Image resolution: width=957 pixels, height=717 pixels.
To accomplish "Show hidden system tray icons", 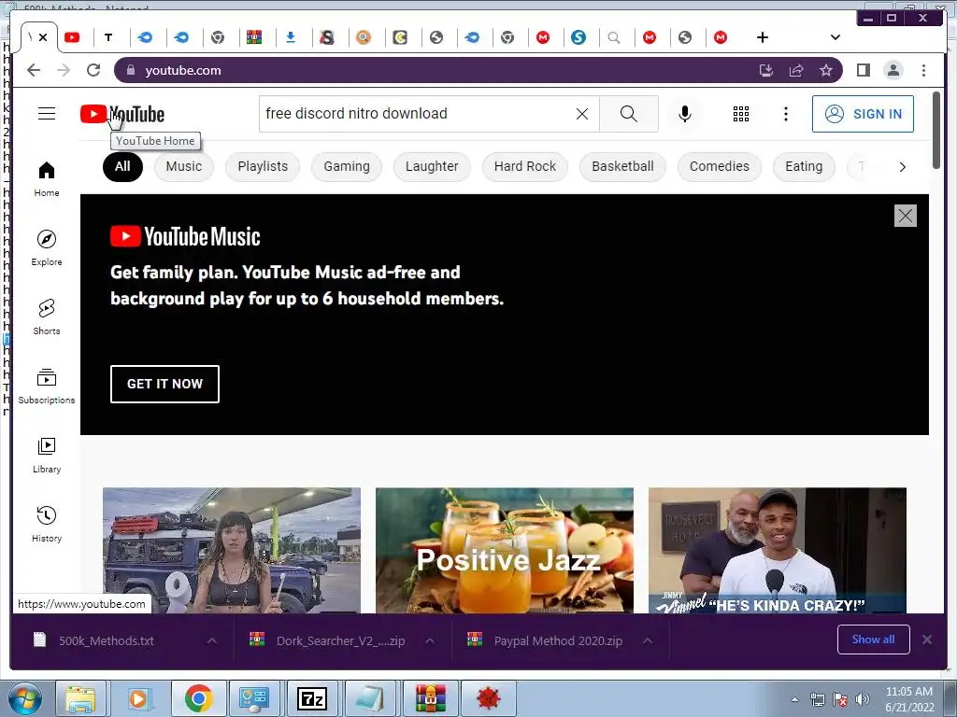I will pos(794,699).
